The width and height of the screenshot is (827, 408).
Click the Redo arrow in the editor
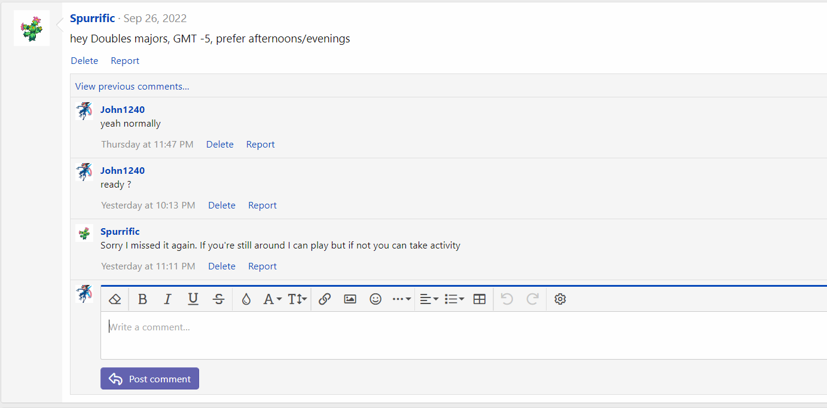[532, 299]
